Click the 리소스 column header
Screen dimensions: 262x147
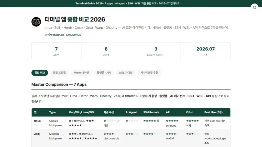pos(190,112)
